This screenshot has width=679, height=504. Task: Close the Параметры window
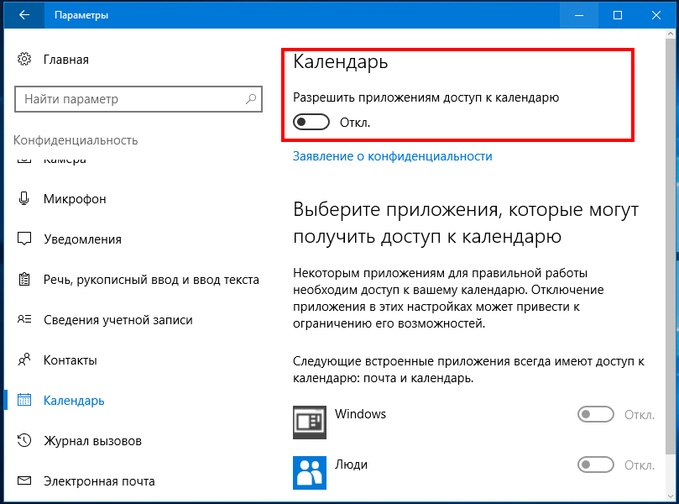tap(656, 15)
